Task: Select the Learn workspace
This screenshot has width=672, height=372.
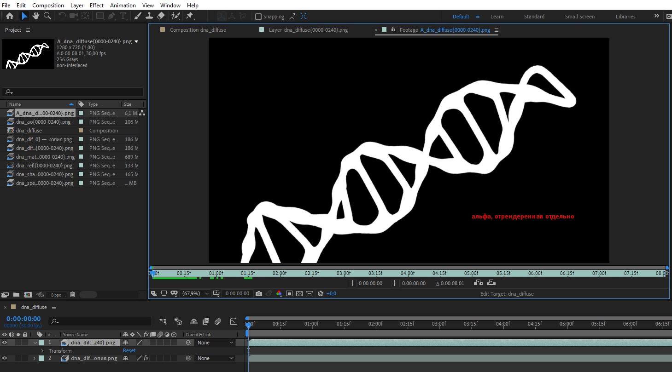Action: pos(497,17)
